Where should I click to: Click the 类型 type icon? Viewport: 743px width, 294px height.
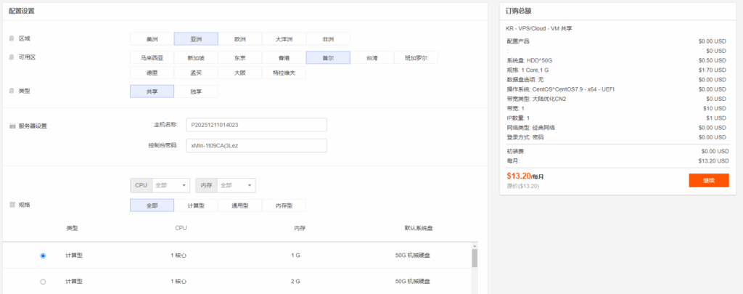click(x=11, y=91)
